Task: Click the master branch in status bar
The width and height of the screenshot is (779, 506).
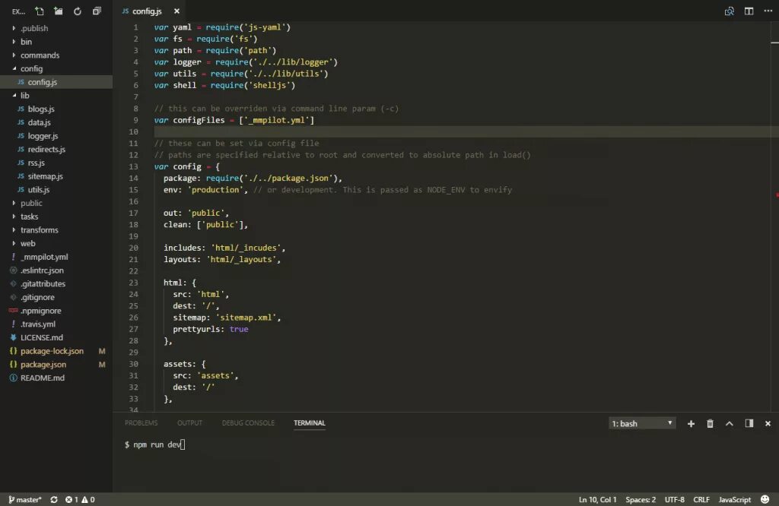Action: (25, 500)
